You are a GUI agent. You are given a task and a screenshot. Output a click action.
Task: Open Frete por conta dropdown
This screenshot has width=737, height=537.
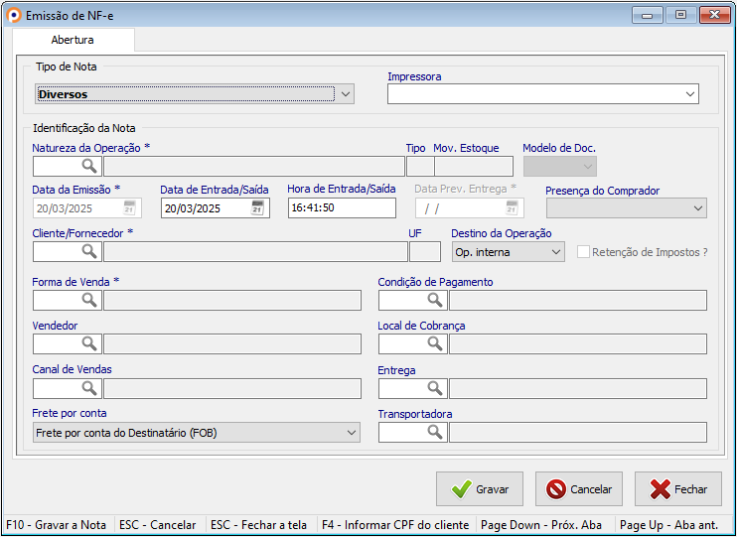click(351, 433)
